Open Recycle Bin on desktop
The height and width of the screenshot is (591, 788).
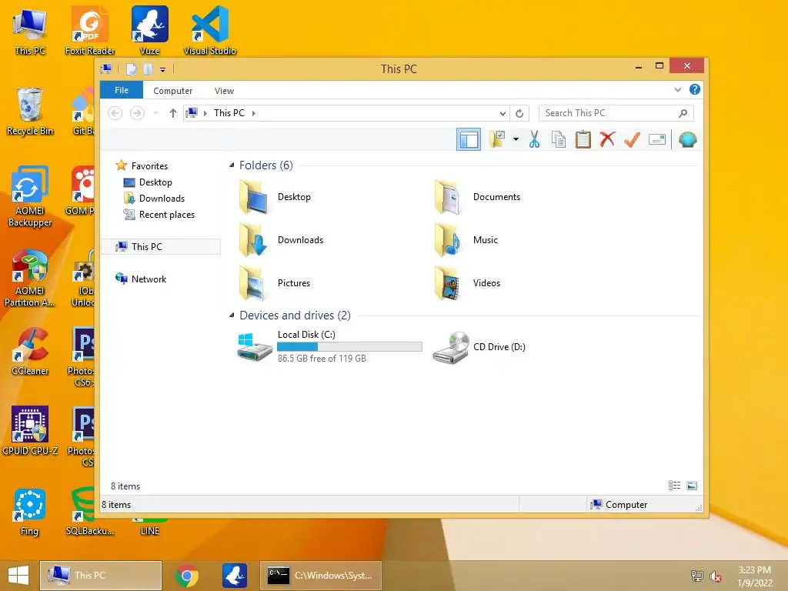pyautogui.click(x=30, y=112)
